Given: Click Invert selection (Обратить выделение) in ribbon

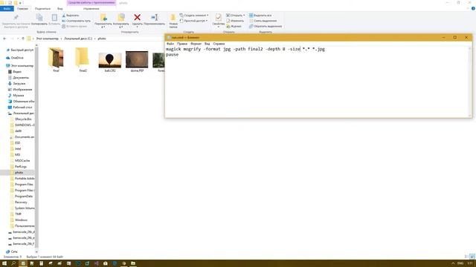Looking at the screenshot, I should pyautogui.click(x=266, y=27).
